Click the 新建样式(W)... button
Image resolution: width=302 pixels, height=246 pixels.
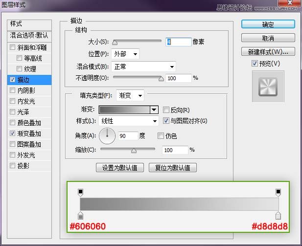[268, 51]
